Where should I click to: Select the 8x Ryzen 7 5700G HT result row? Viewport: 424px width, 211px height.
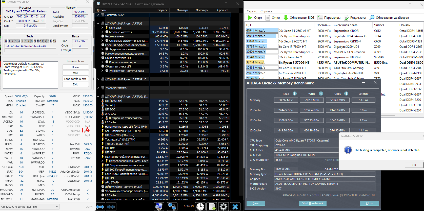pos(334,62)
